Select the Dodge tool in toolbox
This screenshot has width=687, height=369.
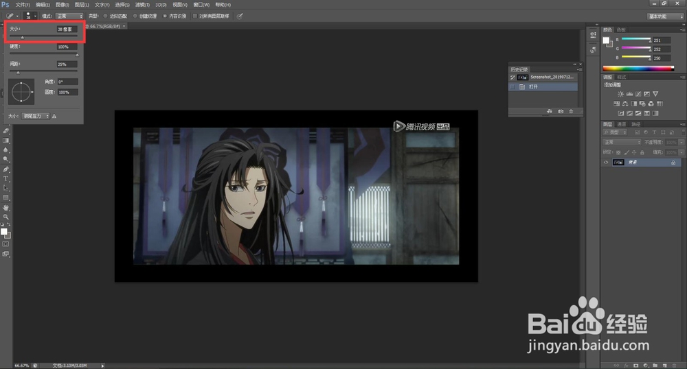[6, 160]
